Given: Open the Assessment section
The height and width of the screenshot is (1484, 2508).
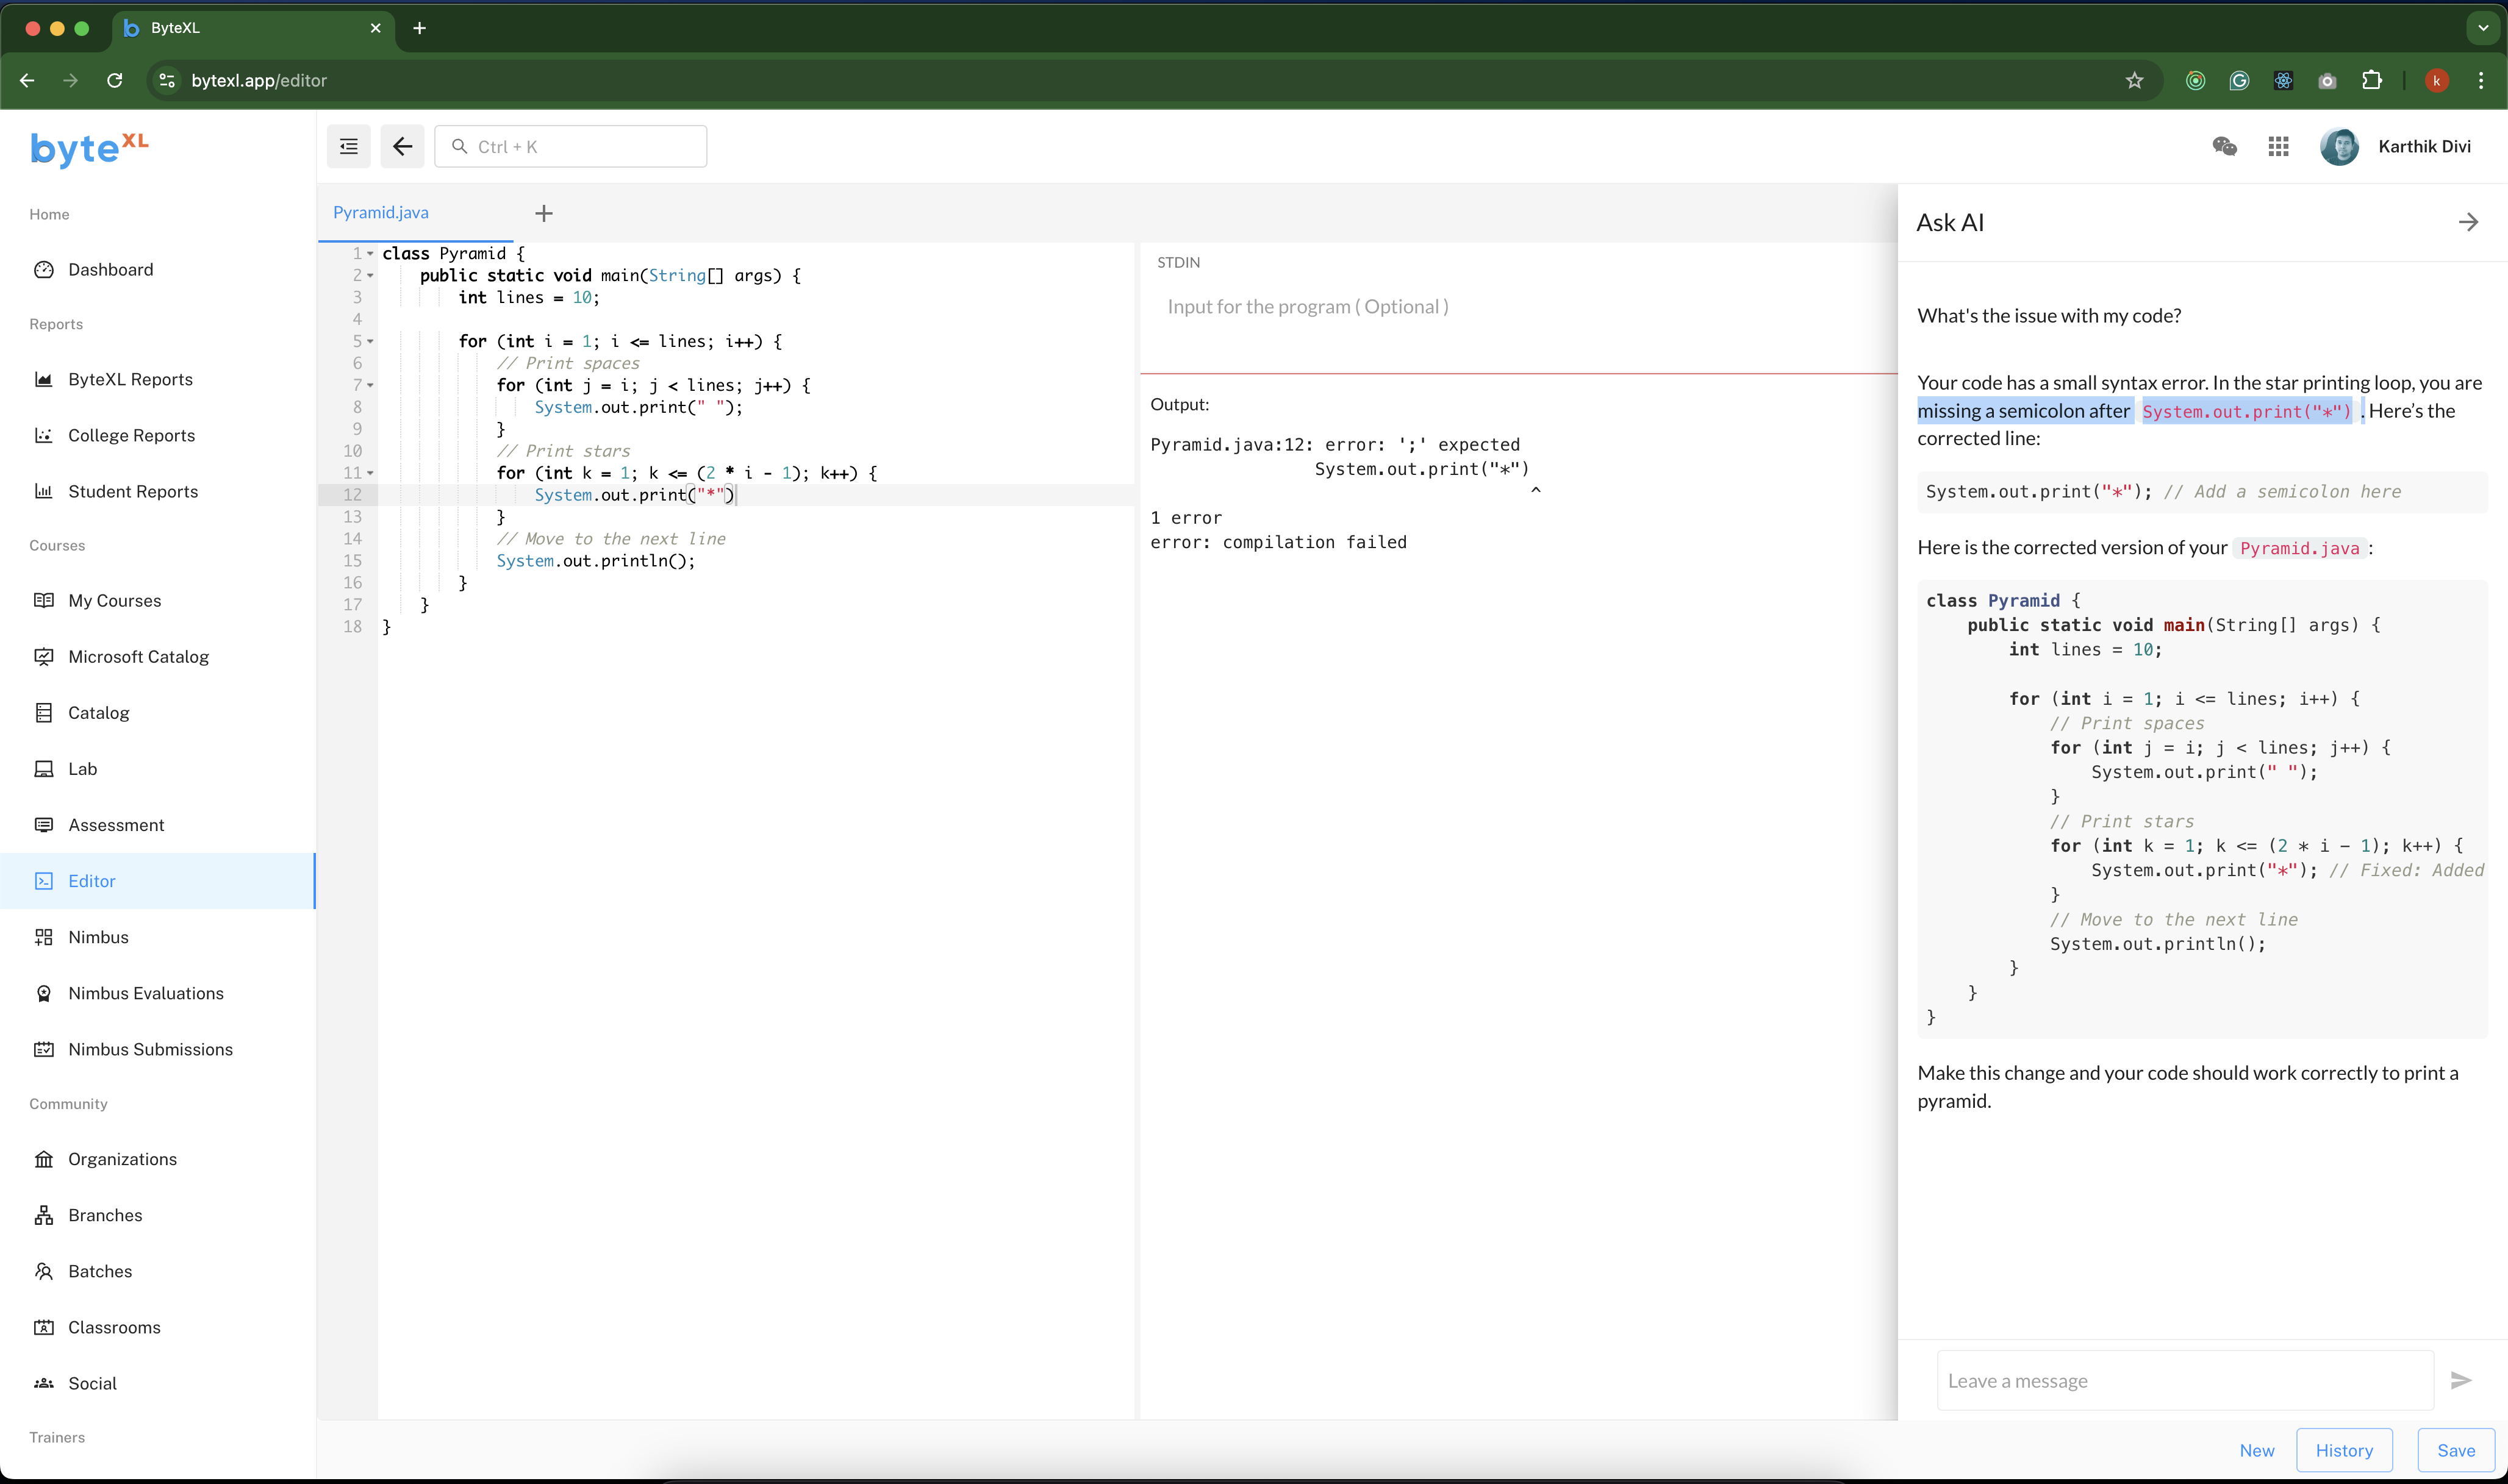Looking at the screenshot, I should tap(116, 824).
